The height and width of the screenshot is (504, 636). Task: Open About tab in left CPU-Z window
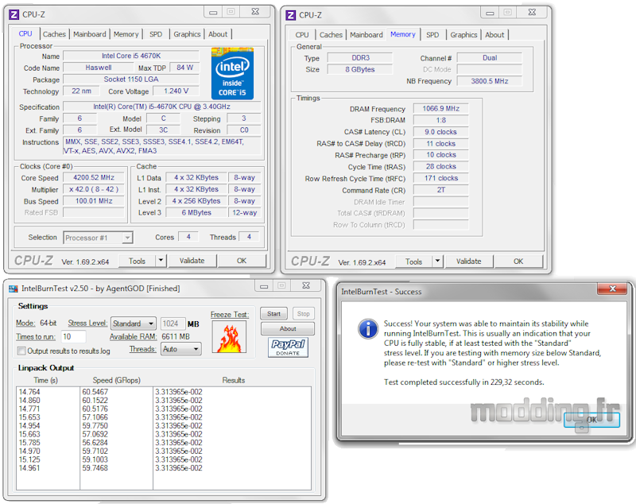218,34
